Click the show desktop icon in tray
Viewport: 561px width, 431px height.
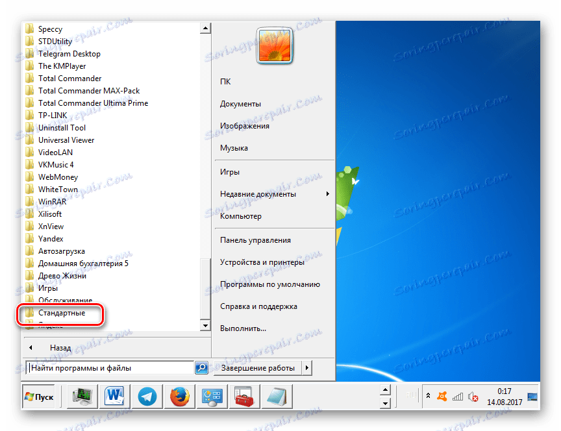point(532,397)
